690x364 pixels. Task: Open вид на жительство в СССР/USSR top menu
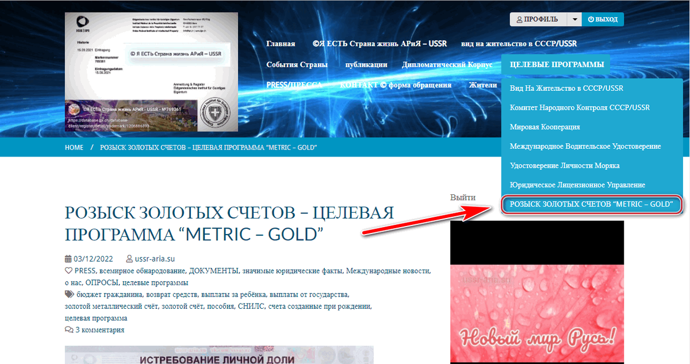point(519,44)
